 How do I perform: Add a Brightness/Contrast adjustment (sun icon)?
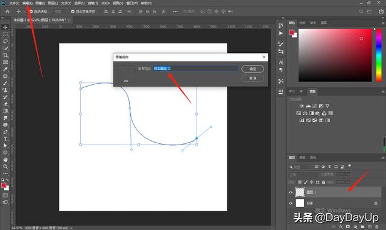tap(302, 106)
